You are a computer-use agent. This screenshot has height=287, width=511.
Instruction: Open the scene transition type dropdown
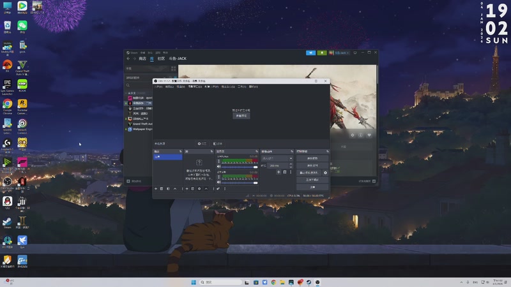(x=277, y=158)
